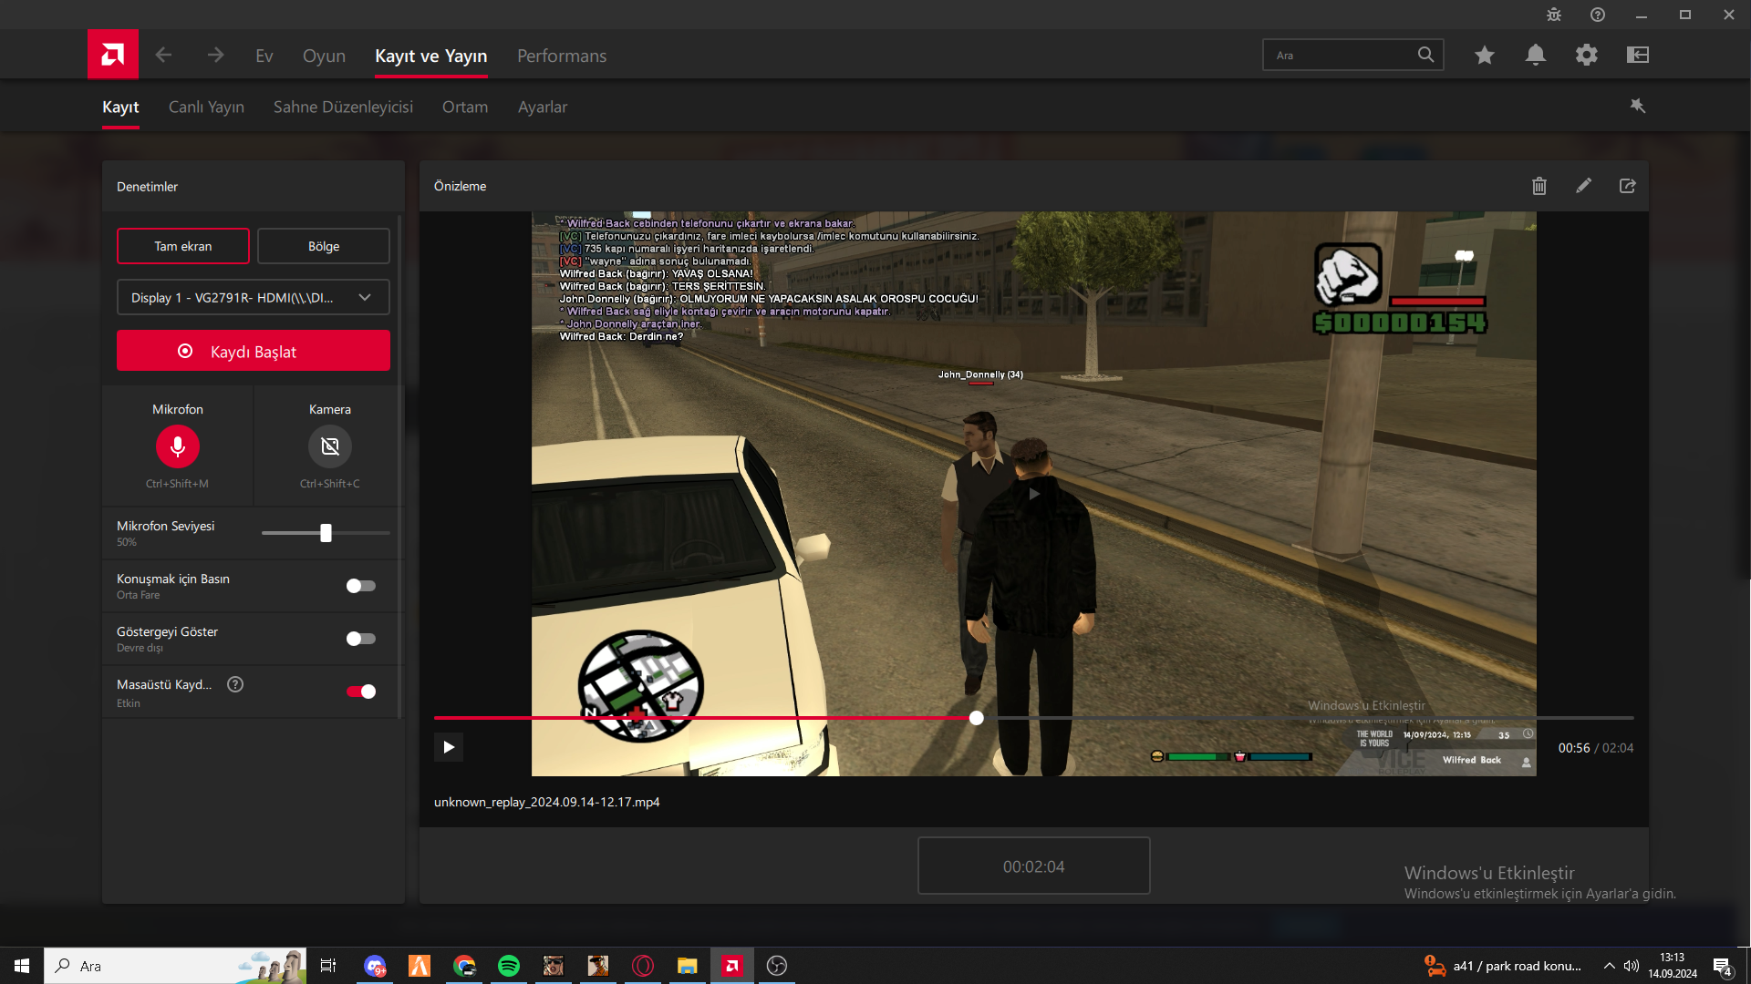Click the share/export icon in preview header
The width and height of the screenshot is (1751, 984).
(1628, 186)
